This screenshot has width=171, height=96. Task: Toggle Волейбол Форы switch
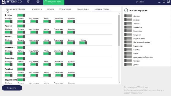coord(47,65)
